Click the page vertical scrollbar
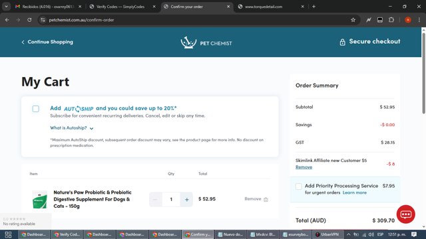 tap(423, 73)
